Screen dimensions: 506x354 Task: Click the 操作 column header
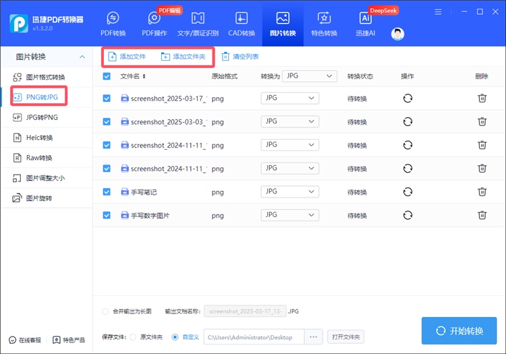pyautogui.click(x=407, y=76)
